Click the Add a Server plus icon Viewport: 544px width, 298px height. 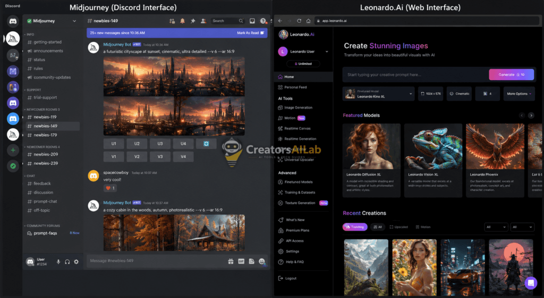click(13, 150)
